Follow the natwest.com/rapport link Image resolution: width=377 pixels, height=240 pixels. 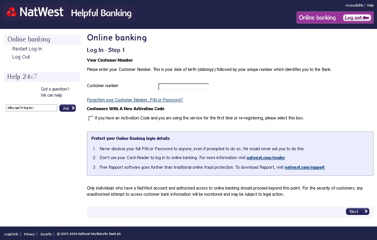tap(305, 167)
